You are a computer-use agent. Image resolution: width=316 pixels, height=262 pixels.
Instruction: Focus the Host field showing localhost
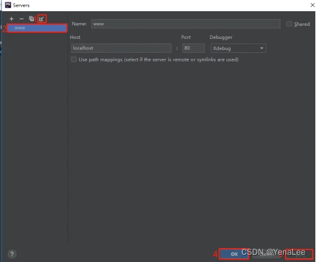(x=121, y=48)
